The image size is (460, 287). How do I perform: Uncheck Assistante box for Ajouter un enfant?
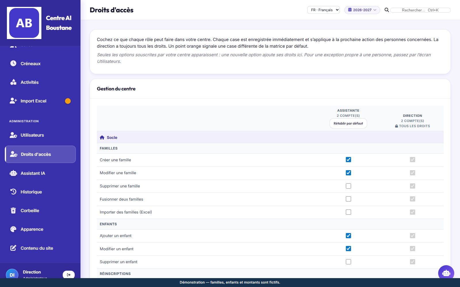click(x=348, y=236)
